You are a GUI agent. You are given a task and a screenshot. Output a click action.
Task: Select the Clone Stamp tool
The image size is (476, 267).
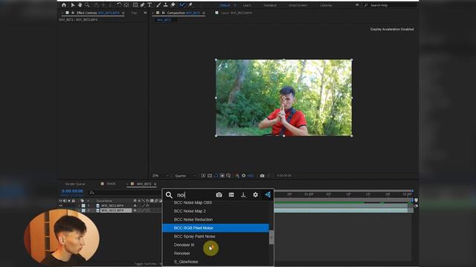point(166,5)
